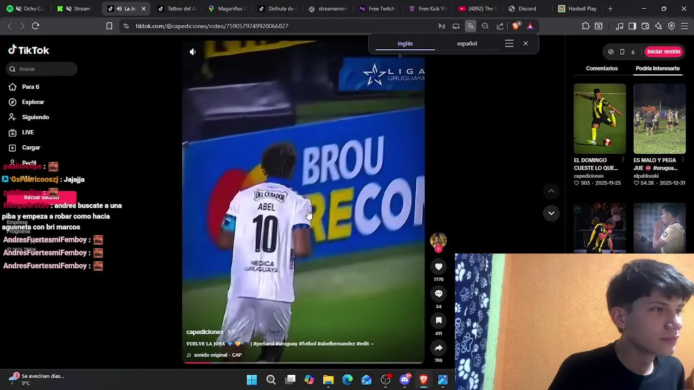This screenshot has width=694, height=390.
Task: Click the top-right Iniciar sesión button
Action: pos(663,51)
